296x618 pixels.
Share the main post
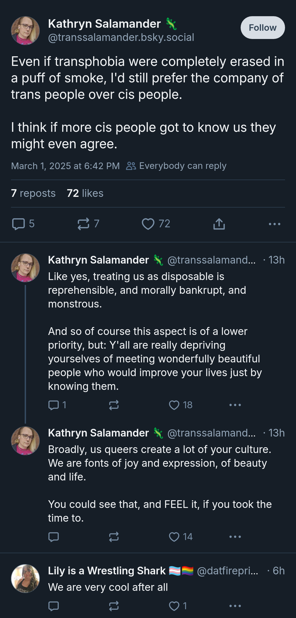tap(219, 224)
